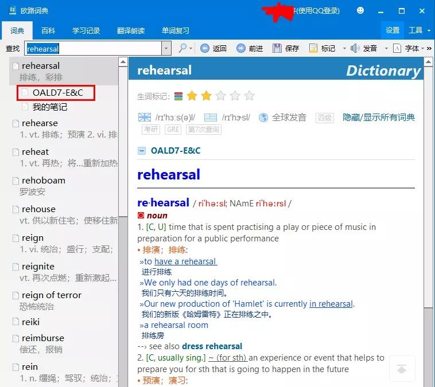The width and height of the screenshot is (435, 387).
Task: Click the colored word-marking stack icon
Action: [178, 96]
